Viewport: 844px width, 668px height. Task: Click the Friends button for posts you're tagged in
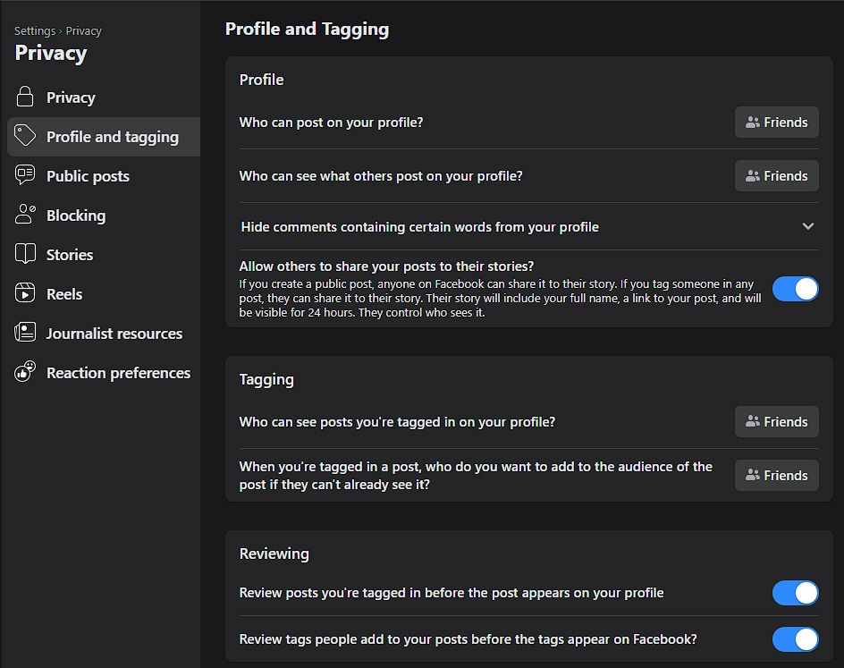tap(776, 421)
